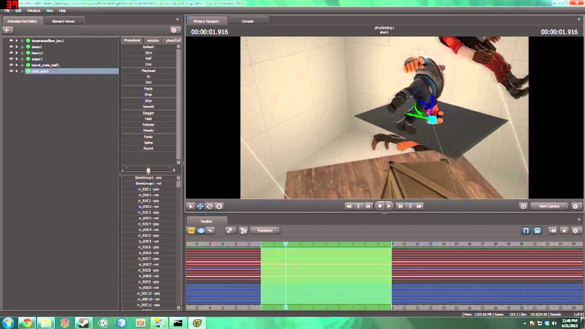Toggle the camera view icon beside Work Camera
The image size is (585, 329).
point(523,206)
